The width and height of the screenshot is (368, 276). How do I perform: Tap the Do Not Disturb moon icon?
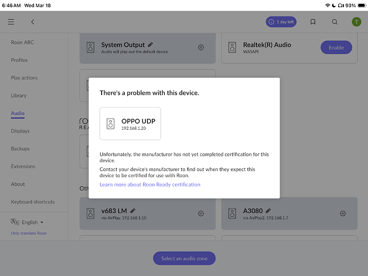[334, 6]
